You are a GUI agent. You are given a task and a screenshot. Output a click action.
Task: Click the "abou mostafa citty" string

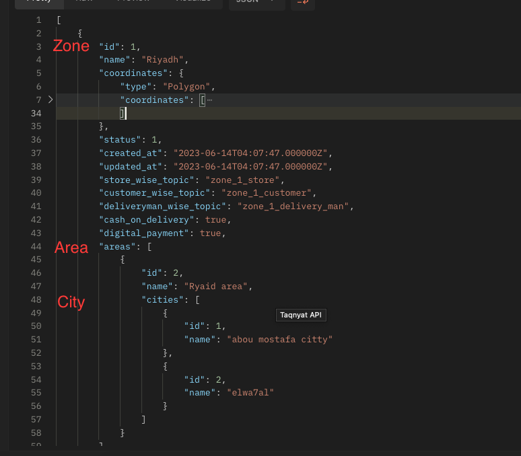point(280,340)
